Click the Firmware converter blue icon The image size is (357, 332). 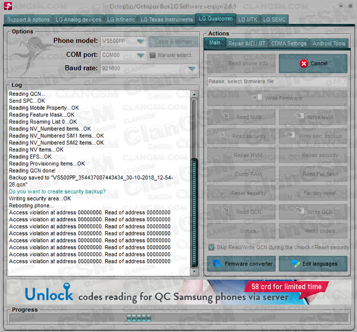point(217,264)
